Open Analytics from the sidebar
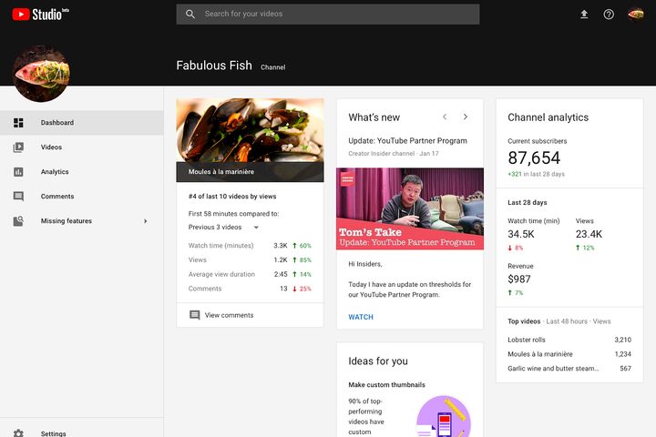The image size is (656, 437). pyautogui.click(x=82, y=172)
